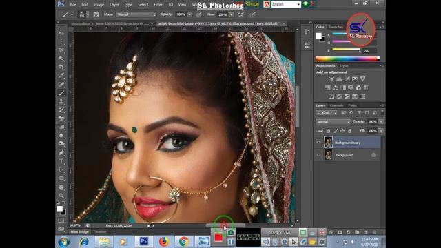Toggle the type layers filter
The width and height of the screenshot is (441, 248).
(x=359, y=112)
